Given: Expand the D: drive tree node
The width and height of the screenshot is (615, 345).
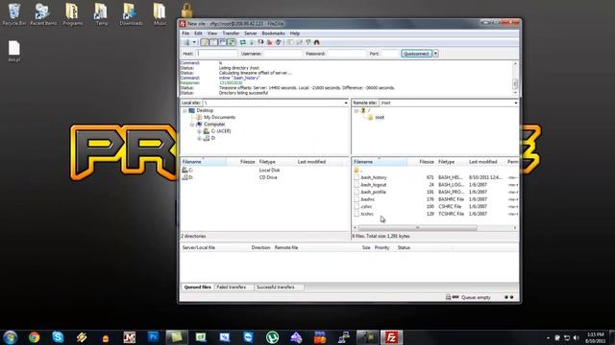Looking at the screenshot, I should pos(199,138).
